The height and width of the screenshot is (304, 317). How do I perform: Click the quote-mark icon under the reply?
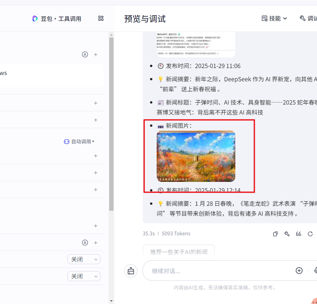point(298,234)
